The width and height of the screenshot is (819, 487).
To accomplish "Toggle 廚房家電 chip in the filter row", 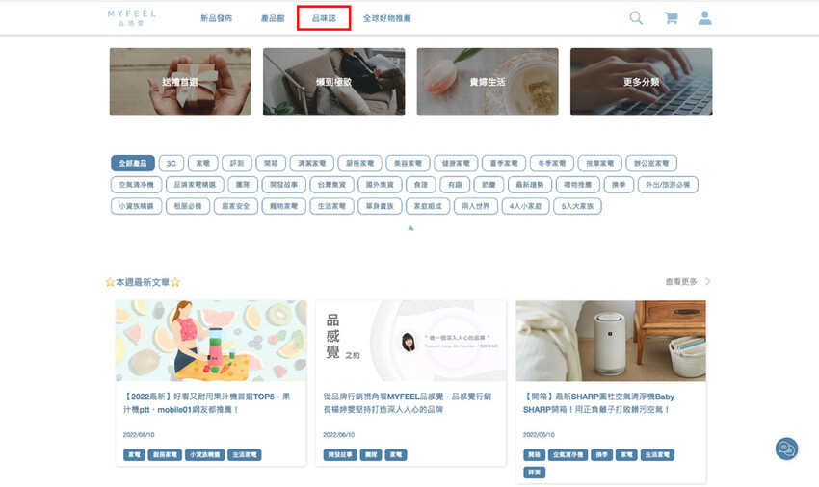I will [x=360, y=163].
